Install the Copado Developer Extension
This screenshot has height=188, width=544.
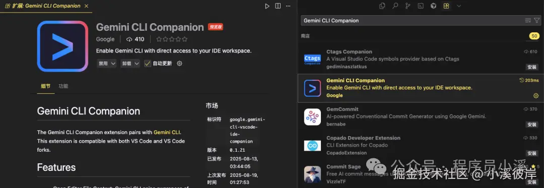pyautogui.click(x=532, y=153)
